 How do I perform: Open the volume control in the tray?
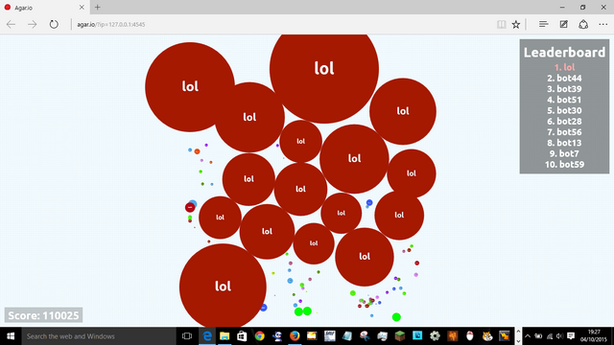point(559,336)
